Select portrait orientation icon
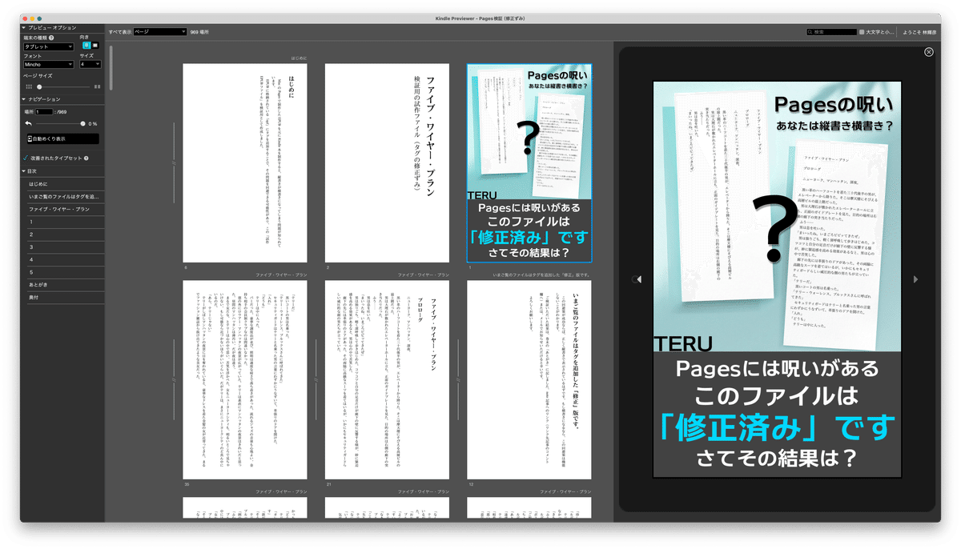Image resolution: width=961 pixels, height=549 pixels. tap(86, 46)
